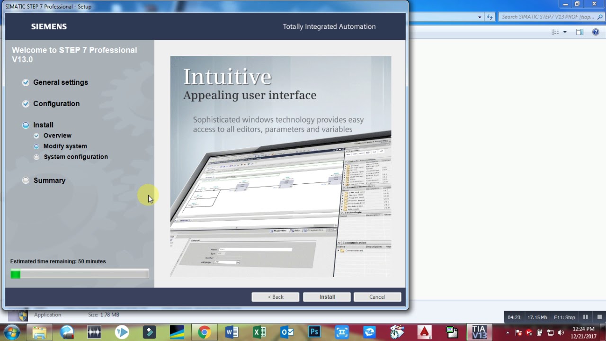Open AutoCAD from taskbar
This screenshot has height=341, width=606.
(x=424, y=332)
